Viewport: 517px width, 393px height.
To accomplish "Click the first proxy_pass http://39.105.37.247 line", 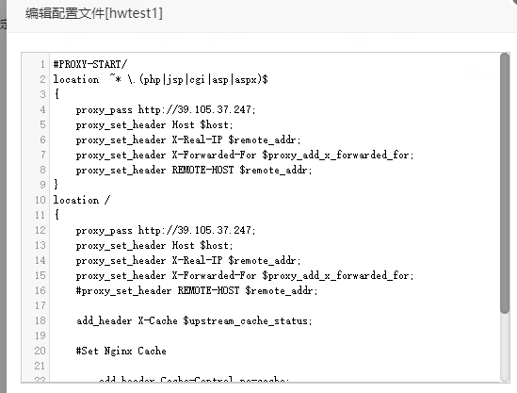I will [x=166, y=109].
